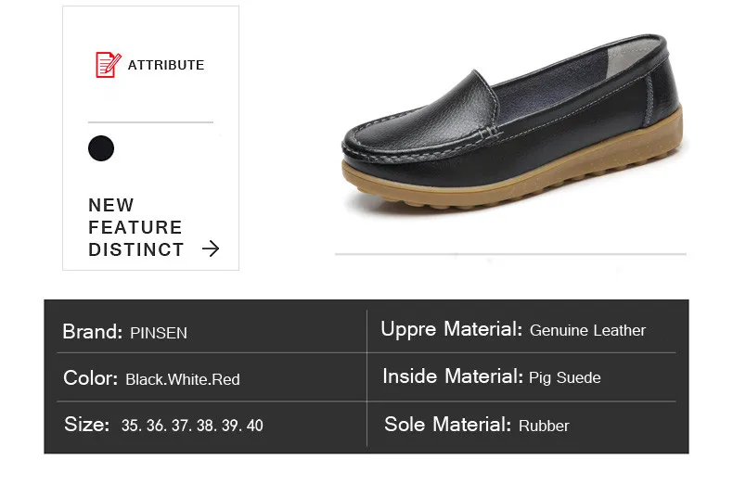Click the Genuine Leather value text

click(x=587, y=331)
